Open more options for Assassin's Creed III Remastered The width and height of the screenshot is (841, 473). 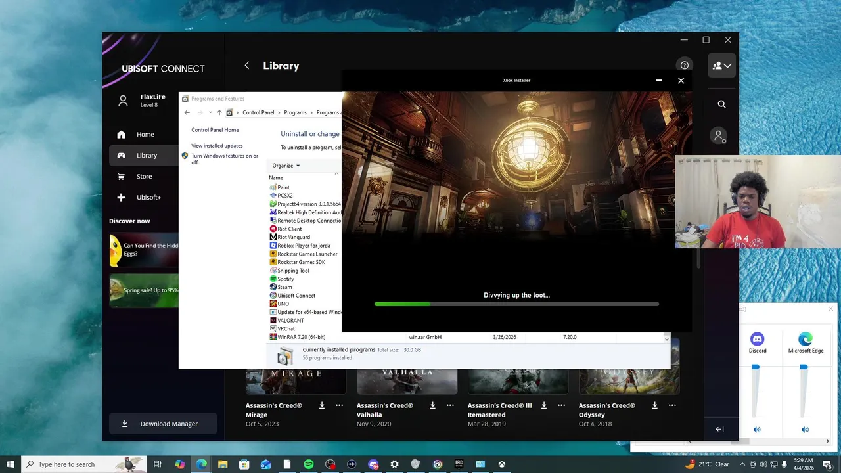561,405
